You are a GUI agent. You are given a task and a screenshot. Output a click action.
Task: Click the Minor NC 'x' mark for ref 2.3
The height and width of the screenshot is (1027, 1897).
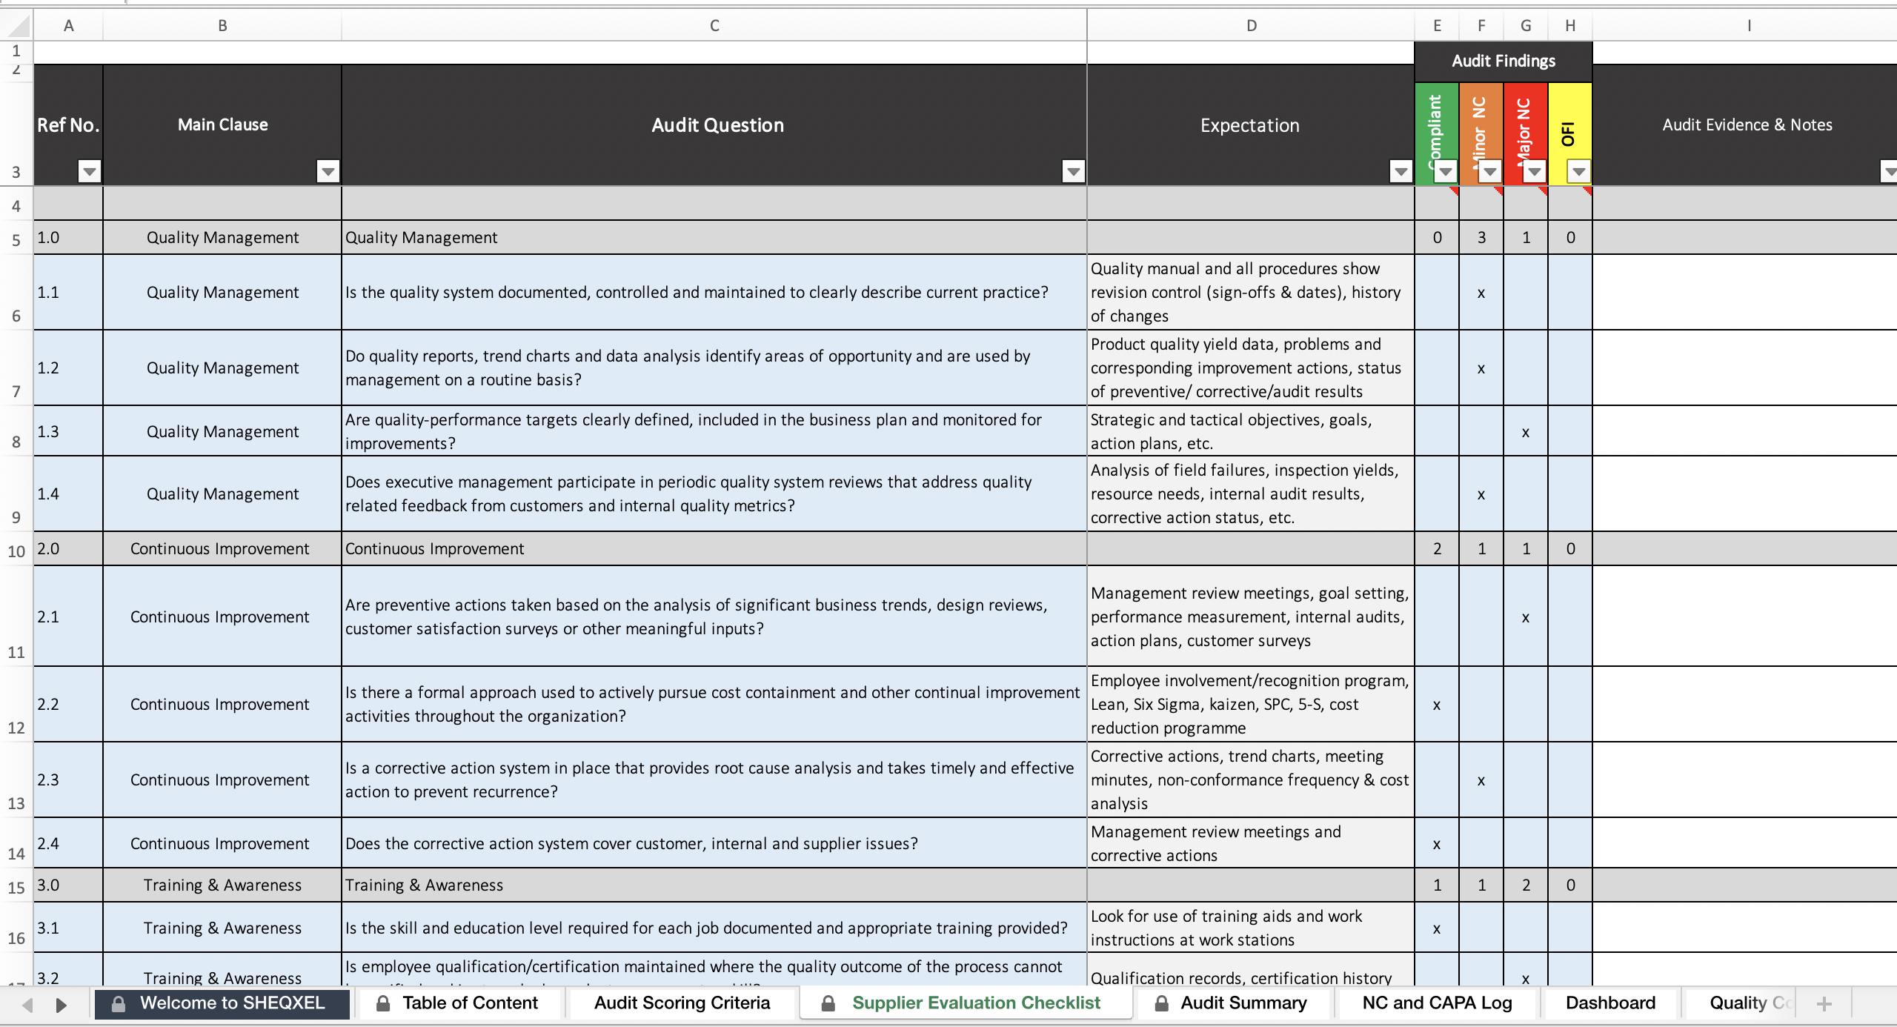(x=1481, y=780)
